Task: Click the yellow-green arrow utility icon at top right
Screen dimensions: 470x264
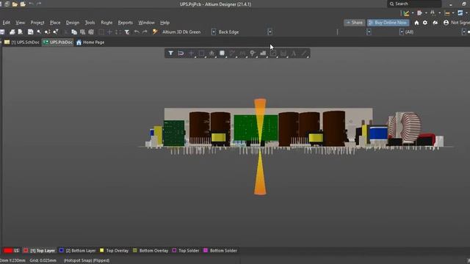Action: [x=406, y=13]
